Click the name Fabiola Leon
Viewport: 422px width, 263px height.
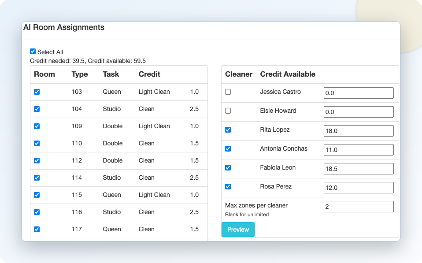pos(278,168)
